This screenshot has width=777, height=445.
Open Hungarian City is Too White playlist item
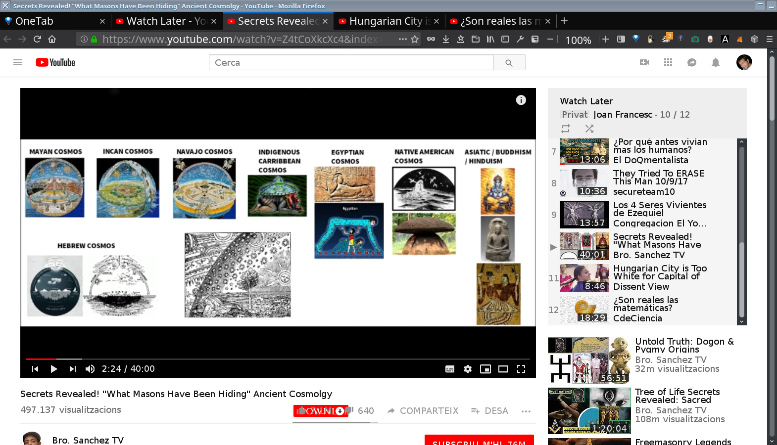(x=642, y=278)
